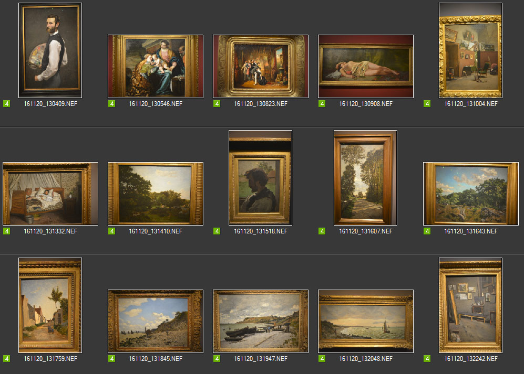Click the file name 161120_130823.NEF

261,104
